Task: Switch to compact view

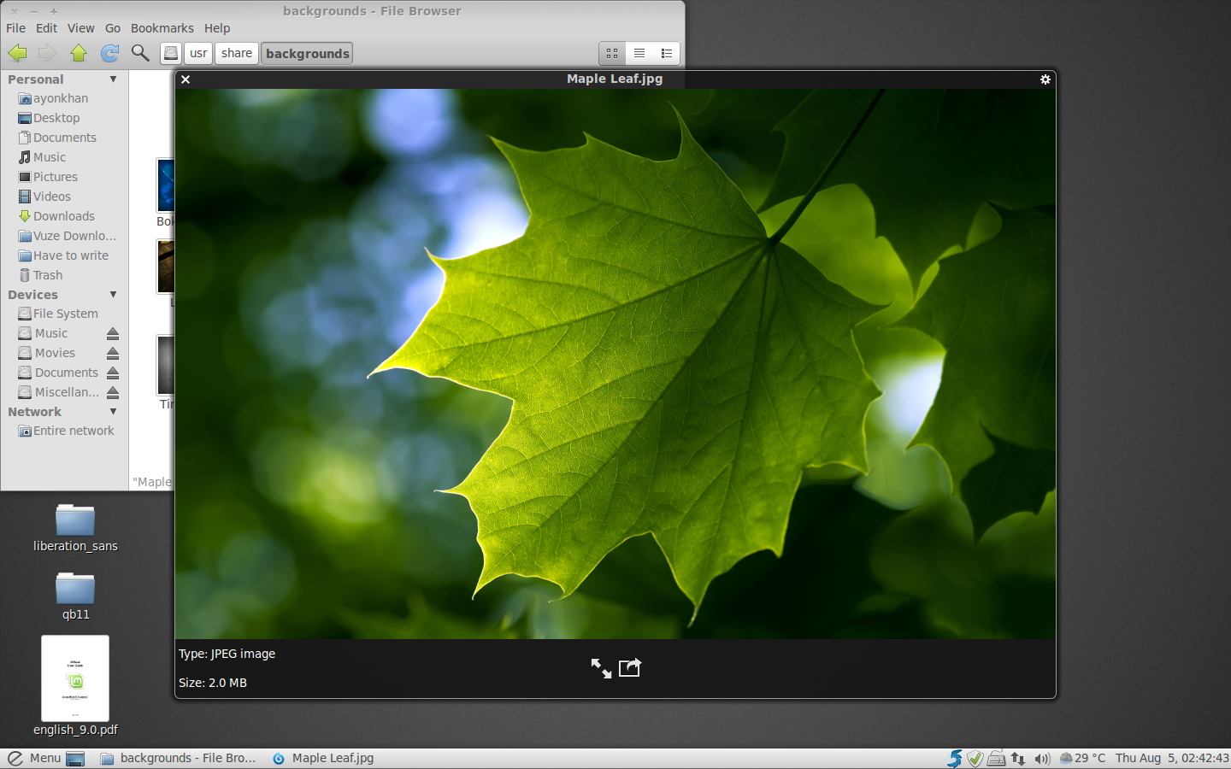Action: click(666, 53)
